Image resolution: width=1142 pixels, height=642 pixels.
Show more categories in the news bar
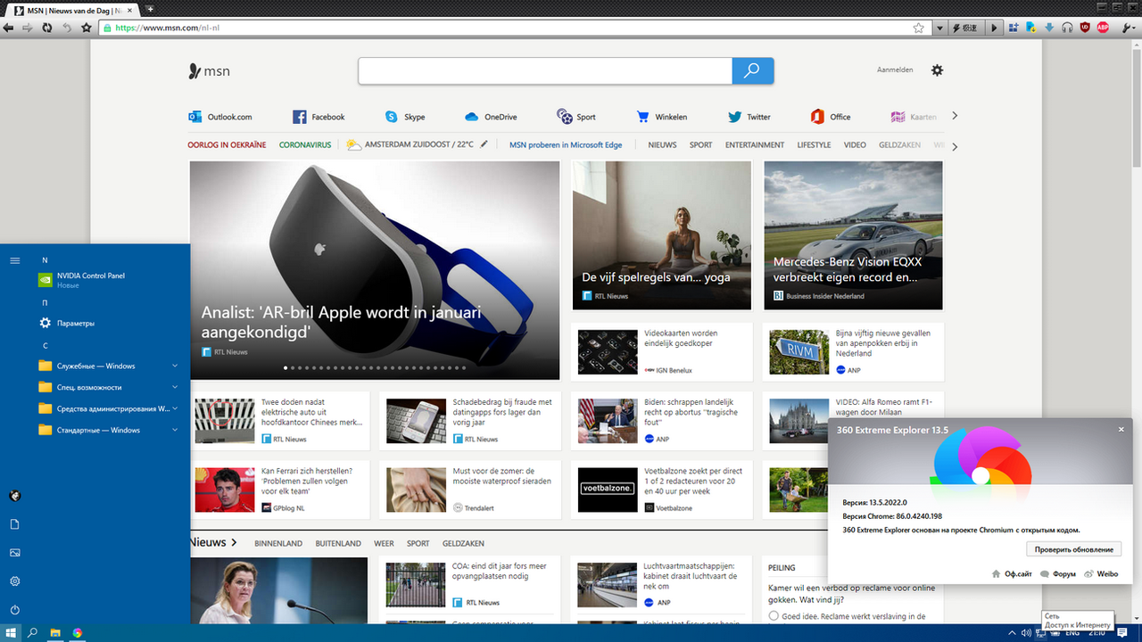[x=955, y=146]
